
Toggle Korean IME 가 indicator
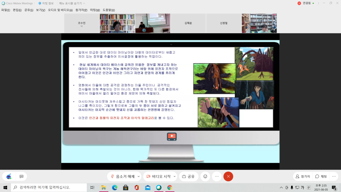pos(302,187)
